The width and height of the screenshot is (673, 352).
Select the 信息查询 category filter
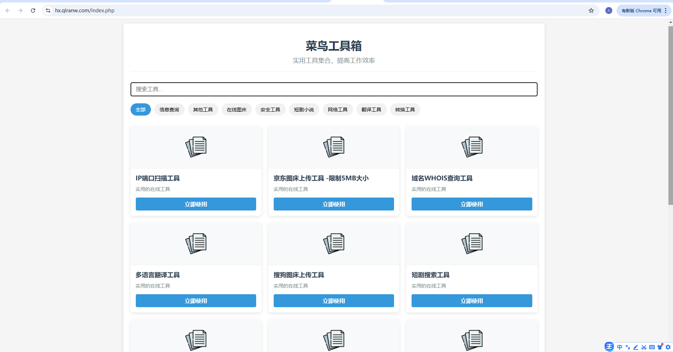[x=169, y=109]
